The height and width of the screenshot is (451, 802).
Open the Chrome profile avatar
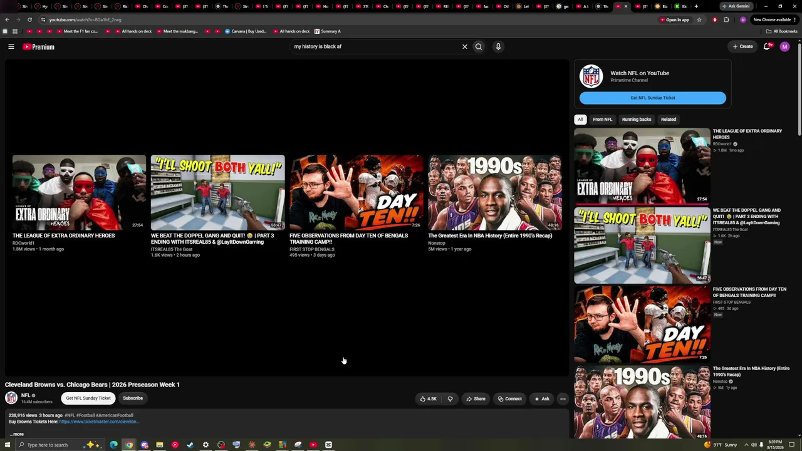tap(743, 19)
